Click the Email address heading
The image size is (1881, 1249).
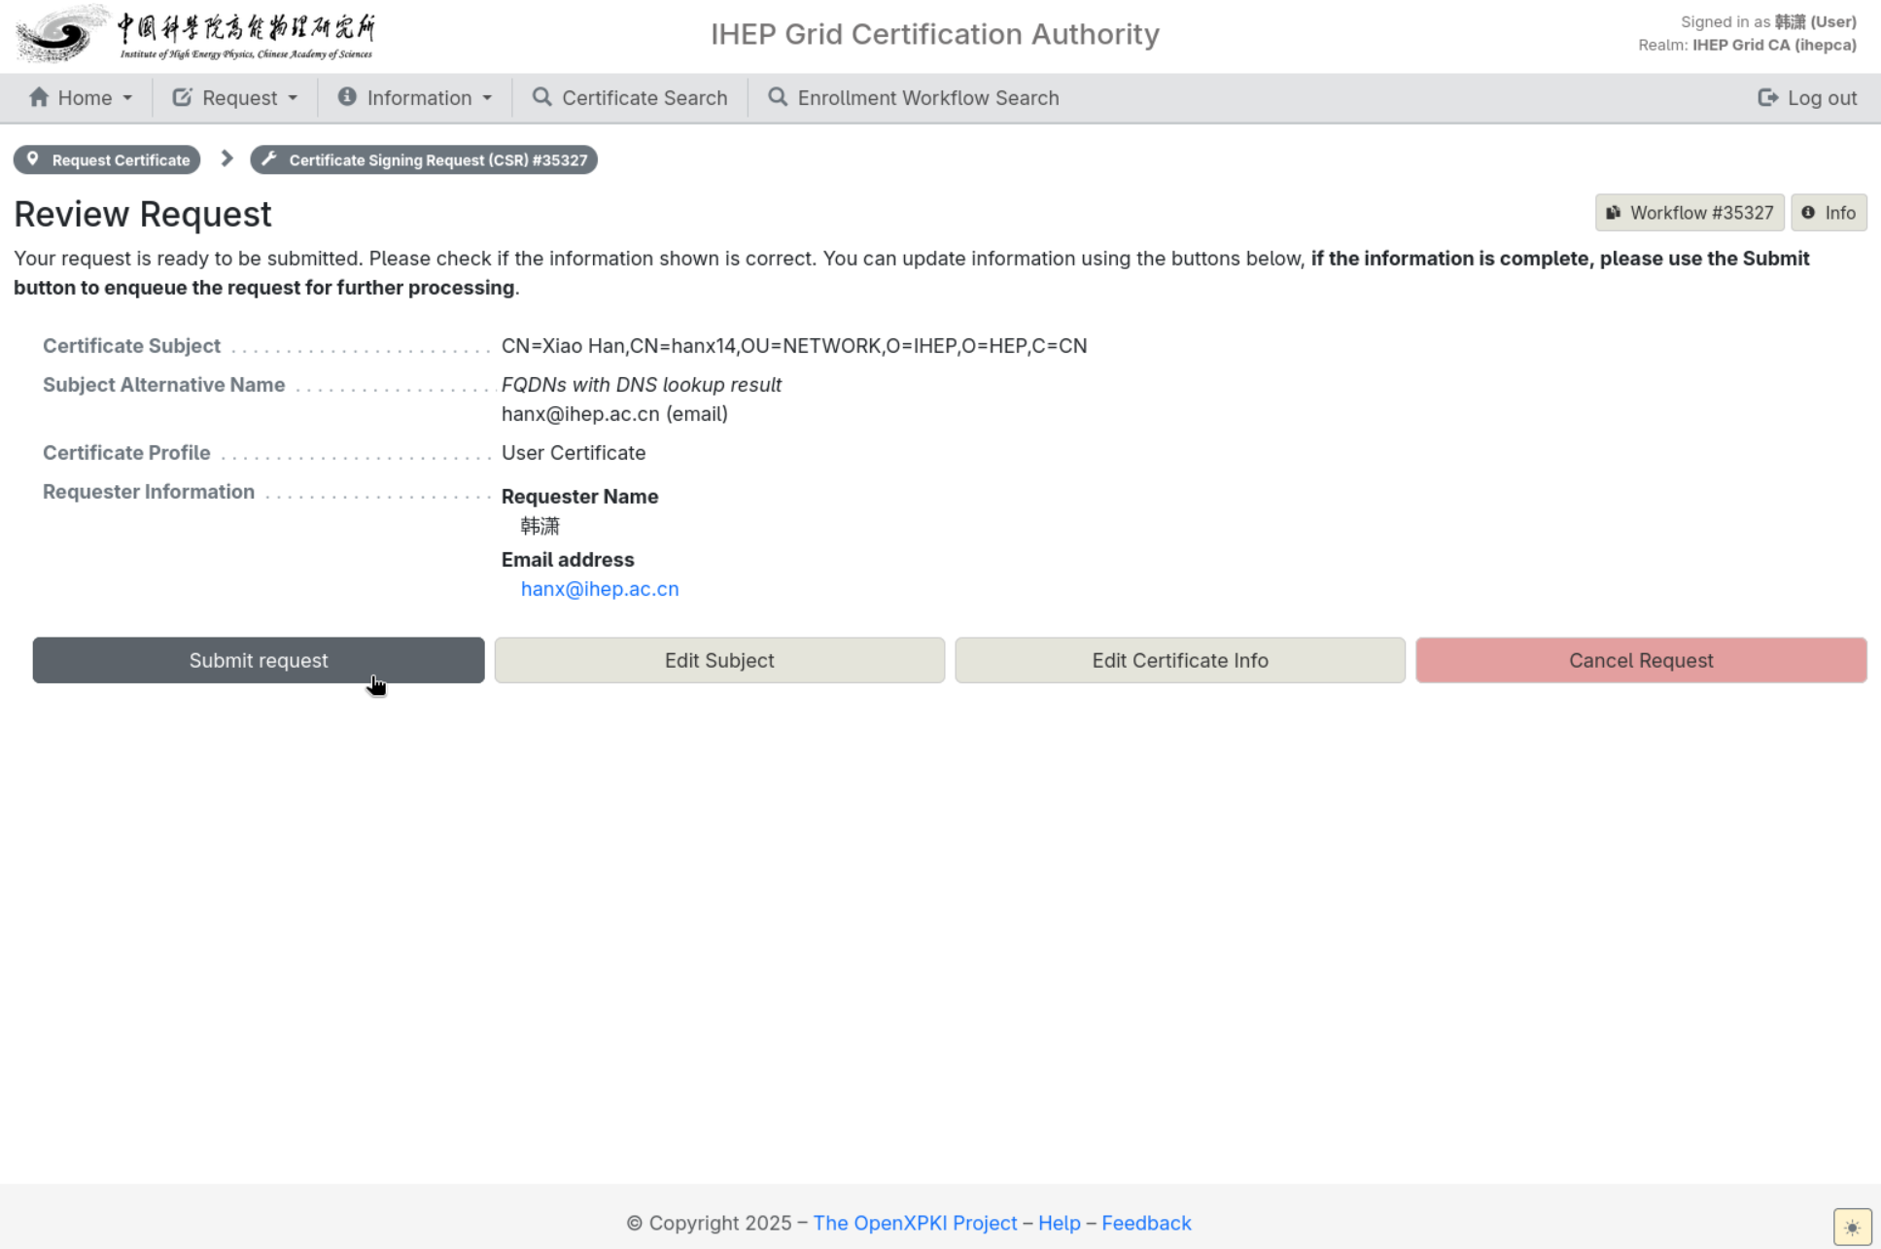coord(568,560)
